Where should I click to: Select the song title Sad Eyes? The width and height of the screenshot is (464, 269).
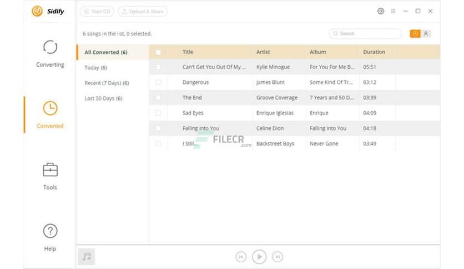(x=193, y=113)
